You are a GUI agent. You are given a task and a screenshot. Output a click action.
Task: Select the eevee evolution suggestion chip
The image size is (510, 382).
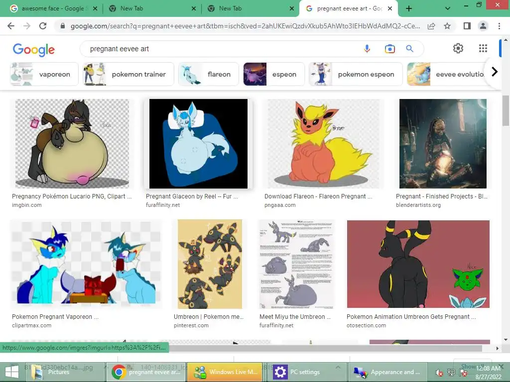(447, 74)
